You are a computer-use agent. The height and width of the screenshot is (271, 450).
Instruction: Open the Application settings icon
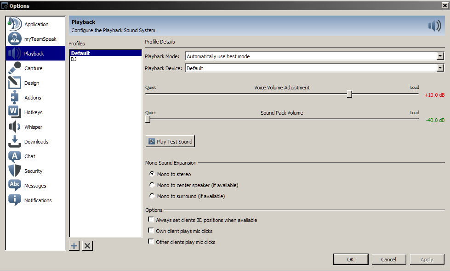point(14,24)
